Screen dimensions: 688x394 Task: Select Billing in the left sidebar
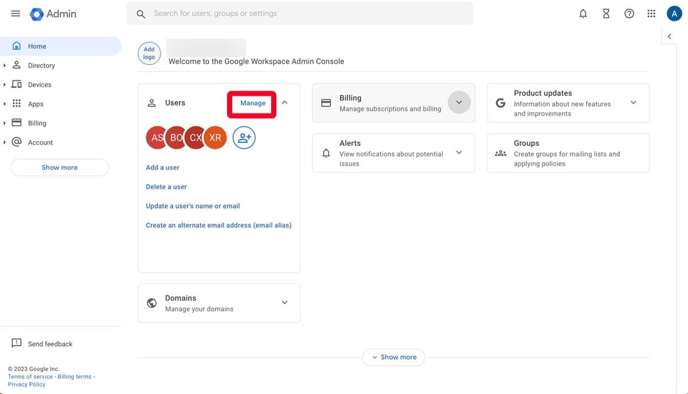[37, 122]
